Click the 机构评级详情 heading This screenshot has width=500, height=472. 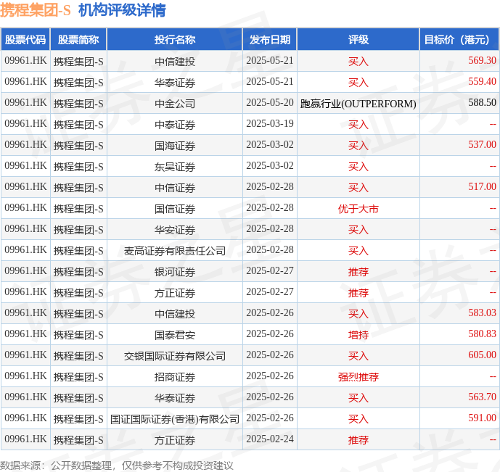click(x=122, y=10)
